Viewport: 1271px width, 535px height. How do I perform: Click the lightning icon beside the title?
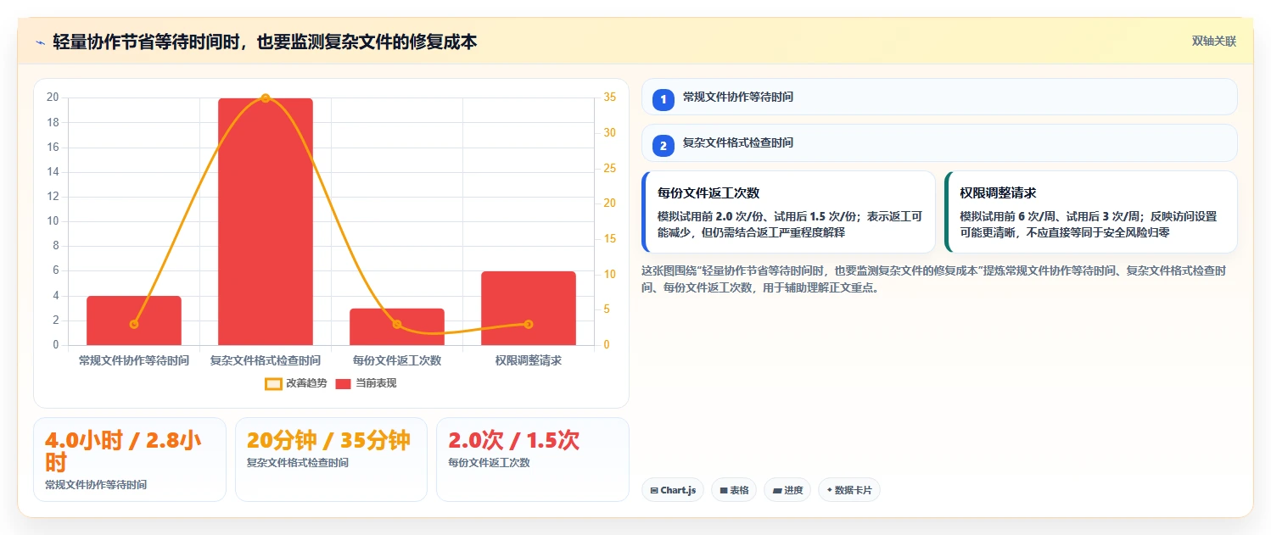pyautogui.click(x=40, y=42)
